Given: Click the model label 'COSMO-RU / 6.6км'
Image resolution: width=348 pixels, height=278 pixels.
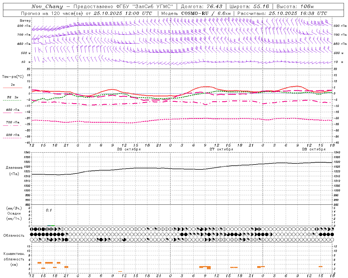Looking at the screenshot, I should [x=206, y=13].
